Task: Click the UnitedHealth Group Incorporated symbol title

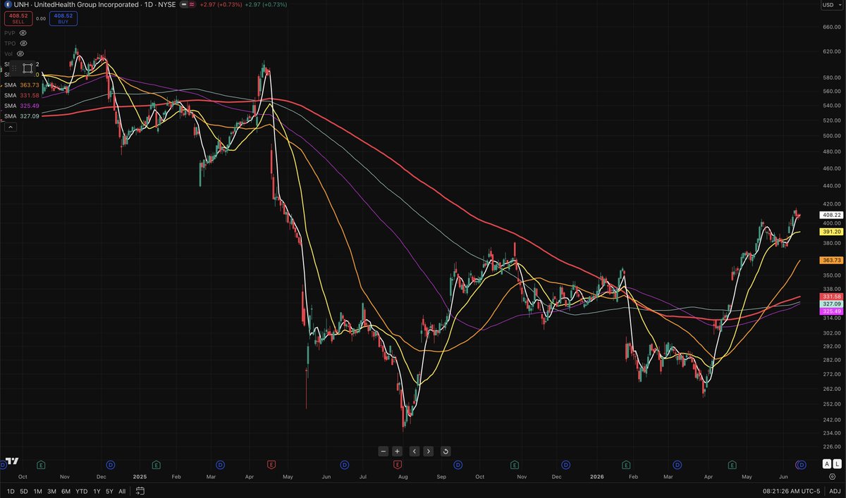Action: click(87, 5)
